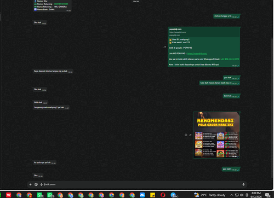Screen dimensions: 274x198
Task: Open Telegram from the taskbar
Action: tap(174, 195)
